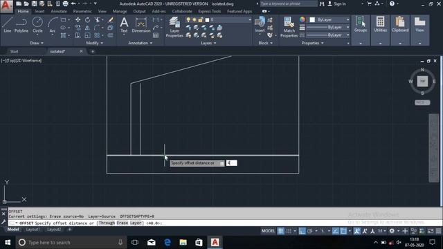The image size is (443, 249).
Task: Click the Erase tool icon
Action: (x=111, y=20)
